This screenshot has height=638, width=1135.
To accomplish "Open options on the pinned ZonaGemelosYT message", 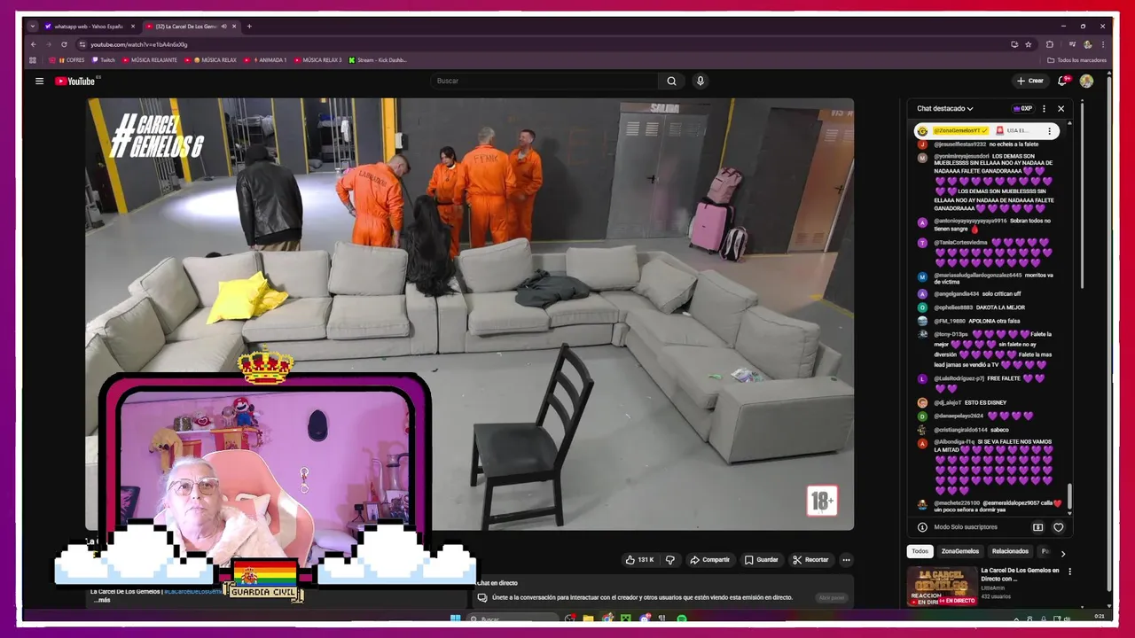I will [x=1049, y=130].
